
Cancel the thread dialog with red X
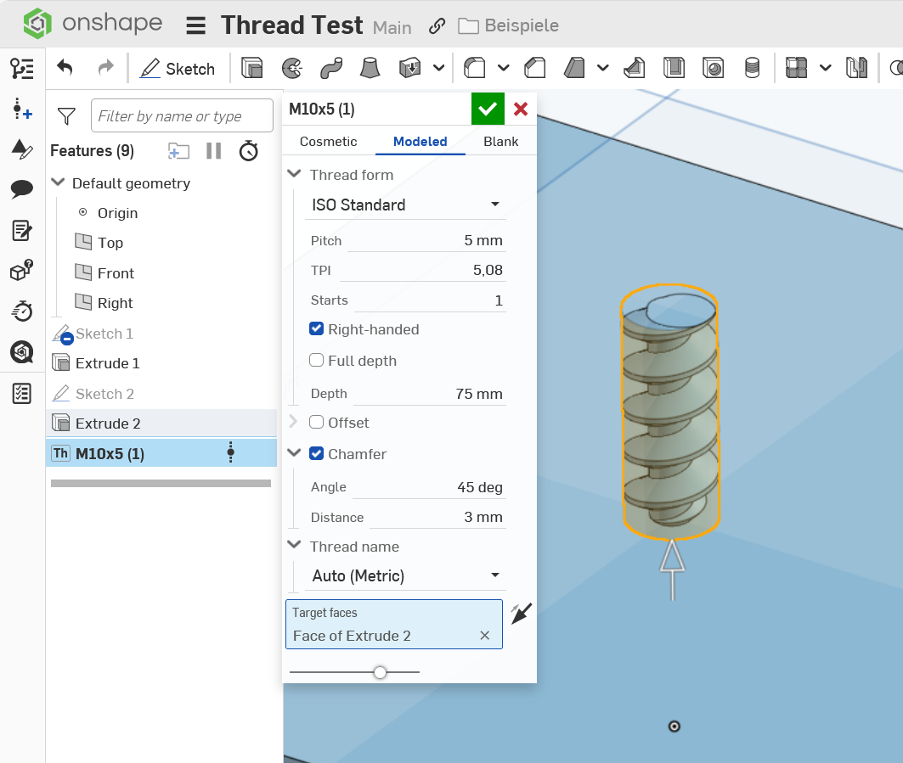pyautogui.click(x=521, y=109)
